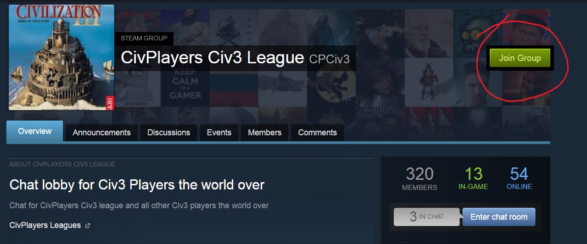Open the Overview tab

click(35, 132)
